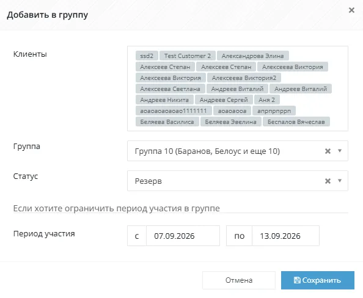The image size is (363, 298).
Task: Select the Алексеева Виктория2 tag
Action: tap(244, 78)
